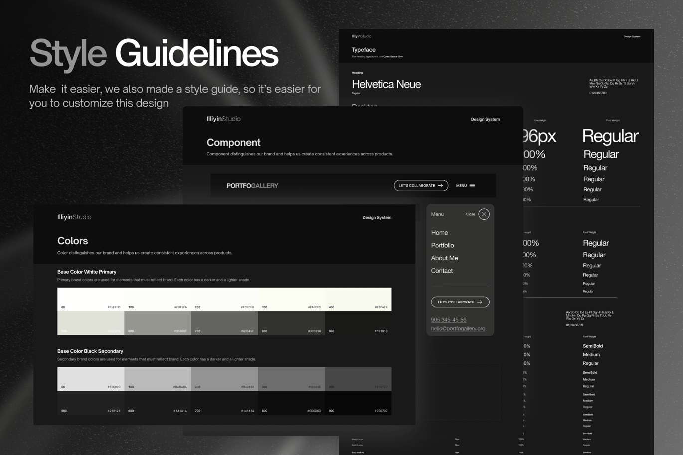Select white primary swatch 800 #323230
Viewport: 683px width, 455px height.
(x=291, y=323)
